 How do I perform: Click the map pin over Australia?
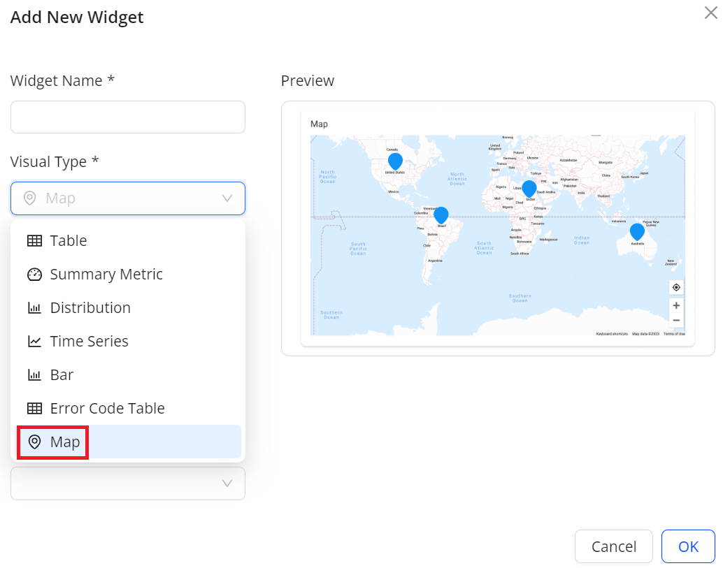point(637,231)
